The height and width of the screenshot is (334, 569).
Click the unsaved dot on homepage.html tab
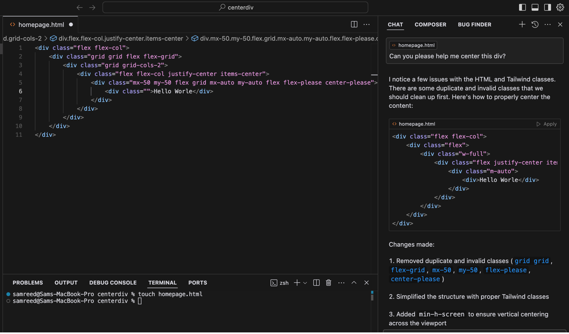click(x=71, y=25)
